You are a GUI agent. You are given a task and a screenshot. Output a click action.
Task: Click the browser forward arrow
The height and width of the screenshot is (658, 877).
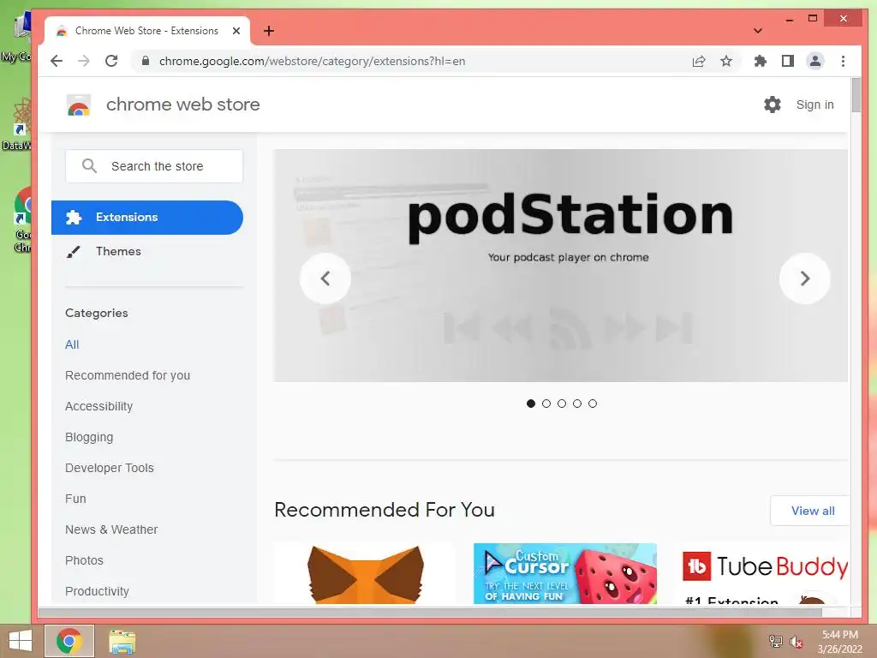pyautogui.click(x=84, y=61)
